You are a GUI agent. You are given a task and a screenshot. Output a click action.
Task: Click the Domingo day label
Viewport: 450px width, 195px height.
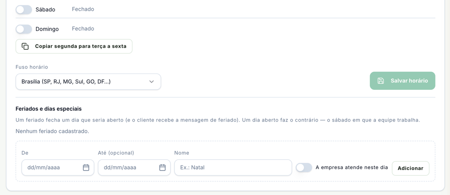[x=47, y=29]
